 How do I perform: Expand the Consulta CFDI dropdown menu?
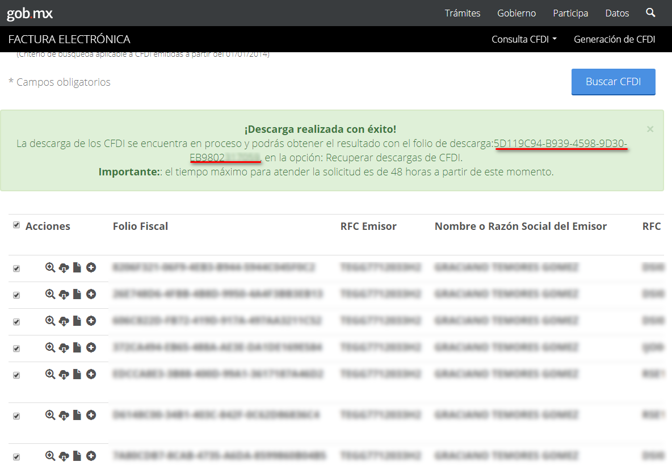524,39
